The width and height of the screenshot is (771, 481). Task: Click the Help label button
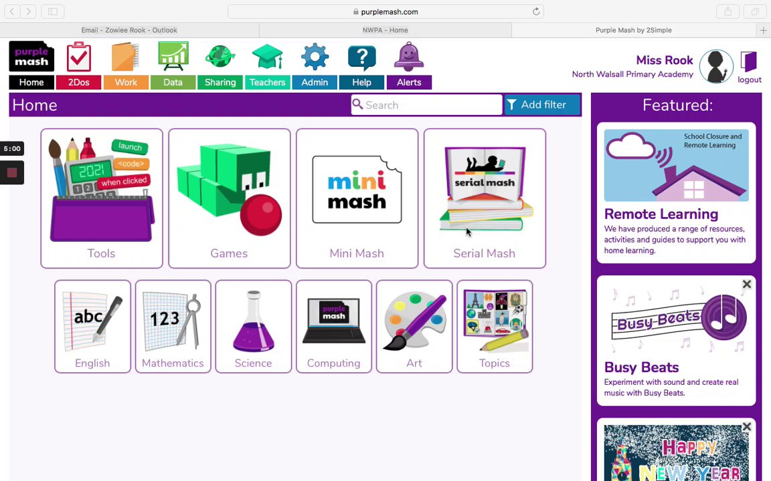pos(362,82)
